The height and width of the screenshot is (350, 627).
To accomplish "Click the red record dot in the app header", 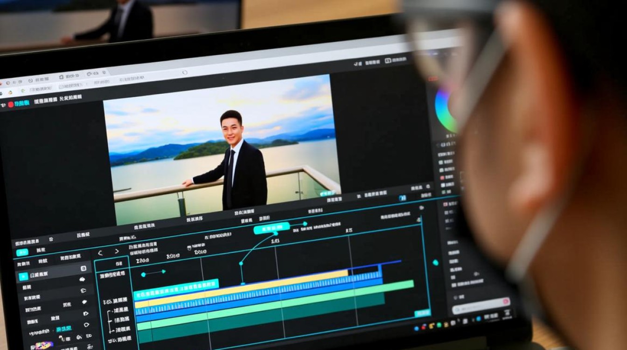I will point(11,105).
